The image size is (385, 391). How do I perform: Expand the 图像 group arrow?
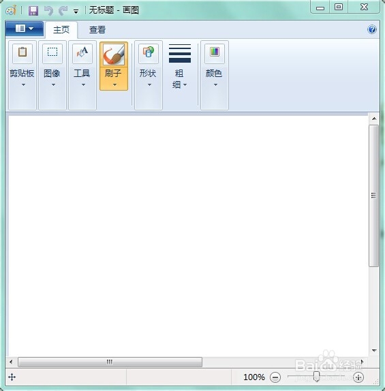[x=53, y=84]
